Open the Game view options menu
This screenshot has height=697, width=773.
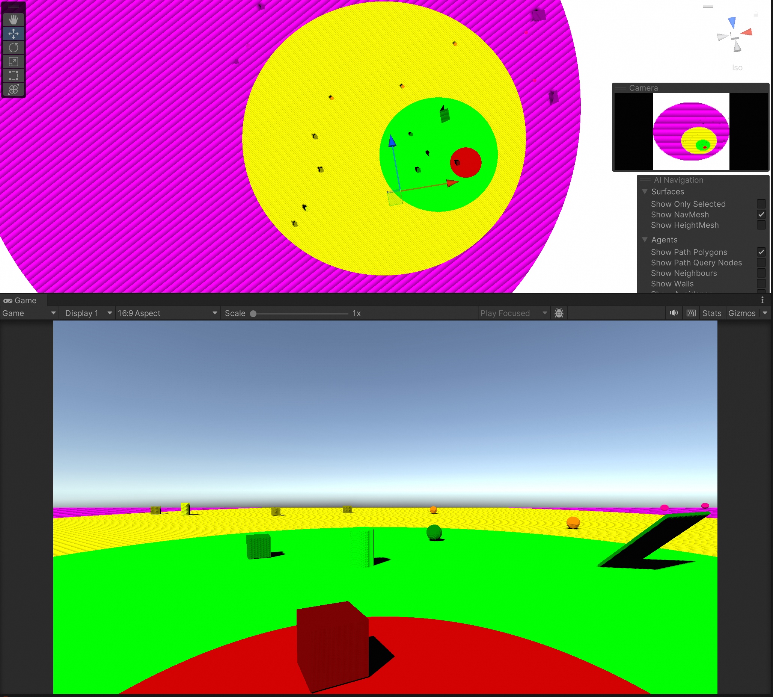pos(762,300)
